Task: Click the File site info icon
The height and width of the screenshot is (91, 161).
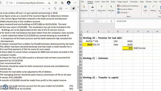Action: [x=7, y=3]
